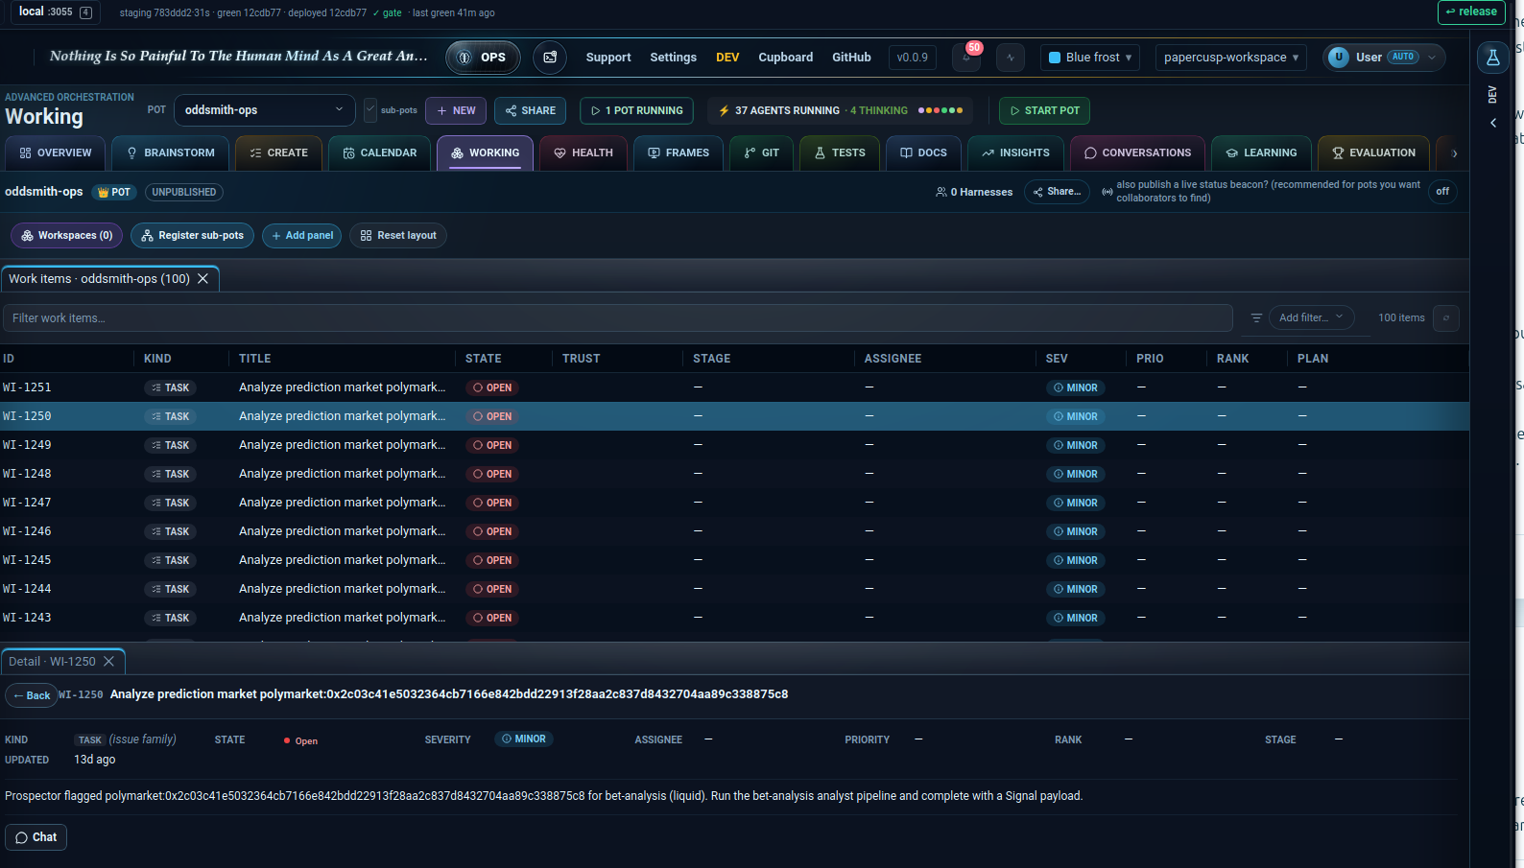Click the SHARE button
1524x868 pixels.
point(530,110)
